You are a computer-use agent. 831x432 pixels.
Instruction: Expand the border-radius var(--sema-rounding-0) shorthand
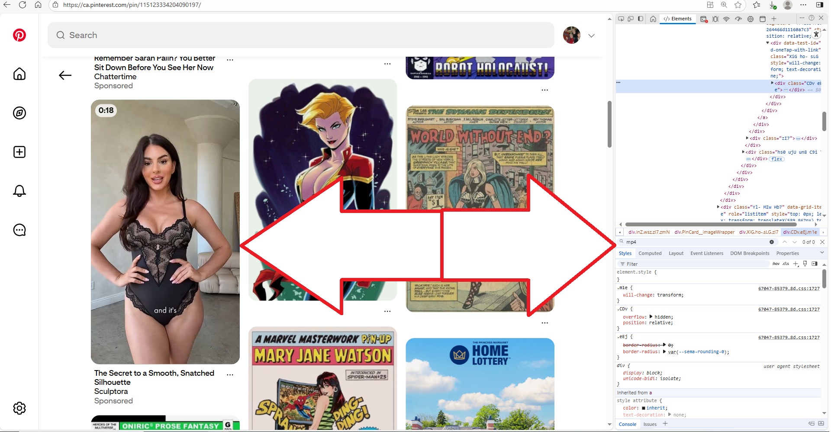point(664,352)
